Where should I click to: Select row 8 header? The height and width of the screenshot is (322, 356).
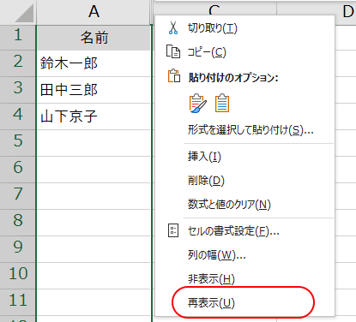coord(18,223)
